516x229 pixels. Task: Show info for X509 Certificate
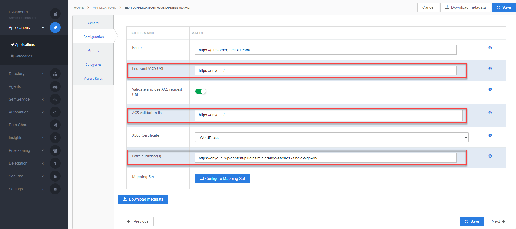tap(490, 135)
